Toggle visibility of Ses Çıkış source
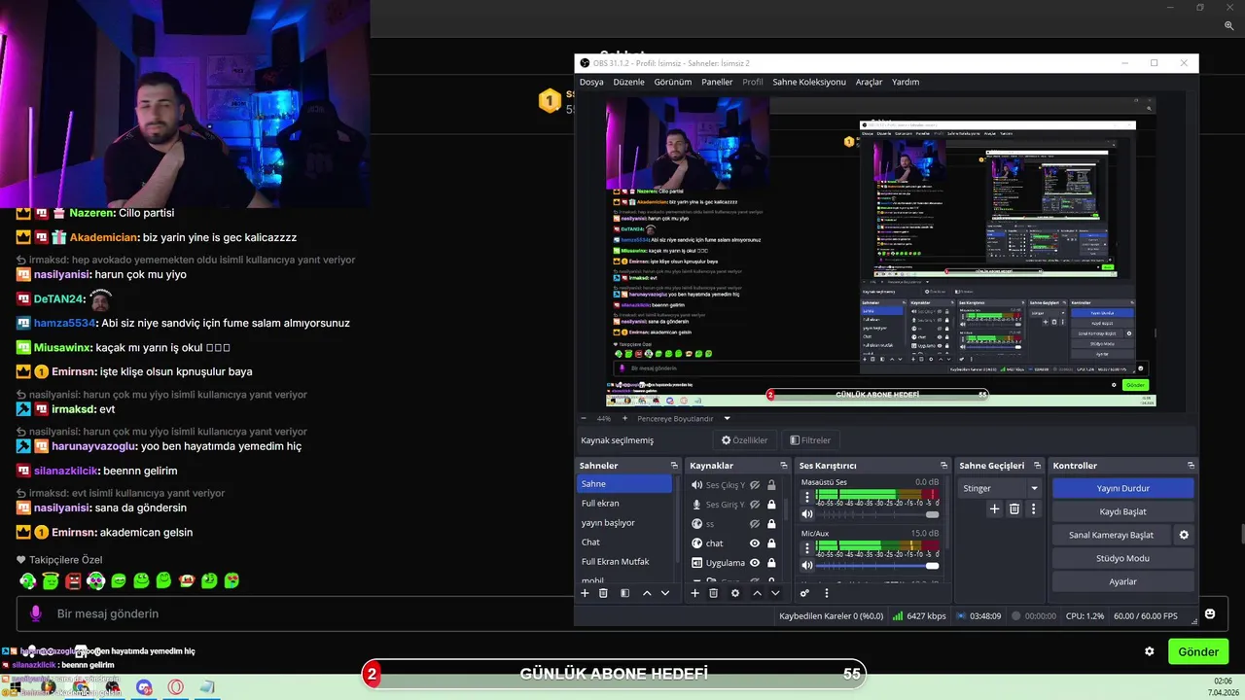This screenshot has height=700, width=1245. pyautogui.click(x=754, y=485)
